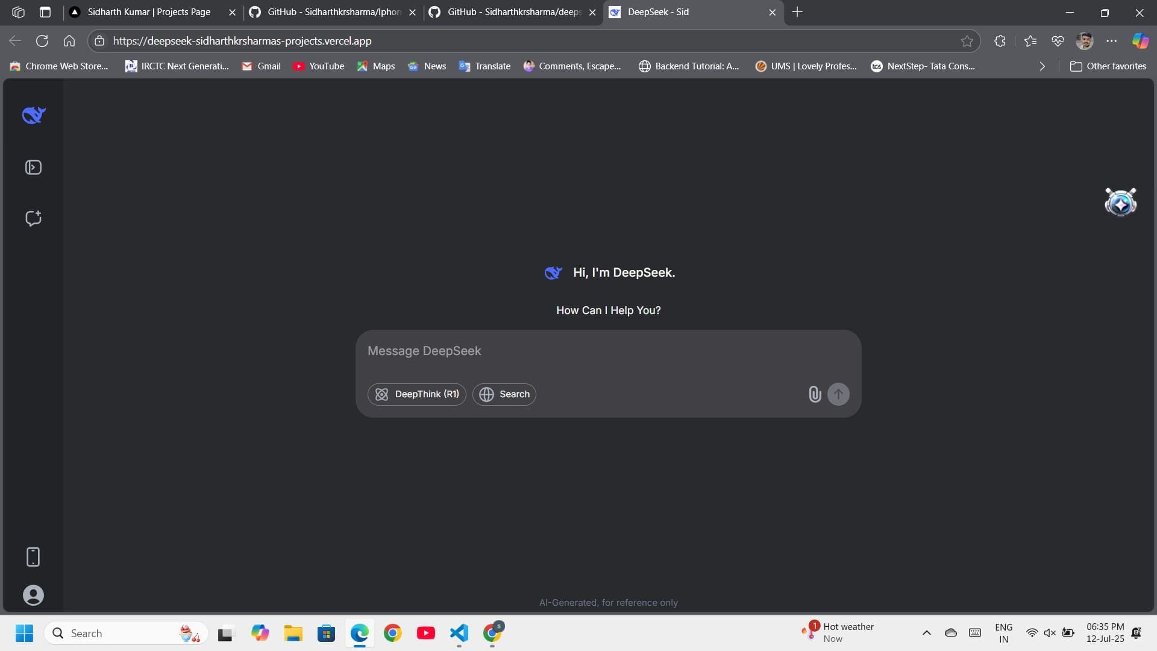Open Other favorites folder
Screen dimensions: 1157x651
[1108, 66]
